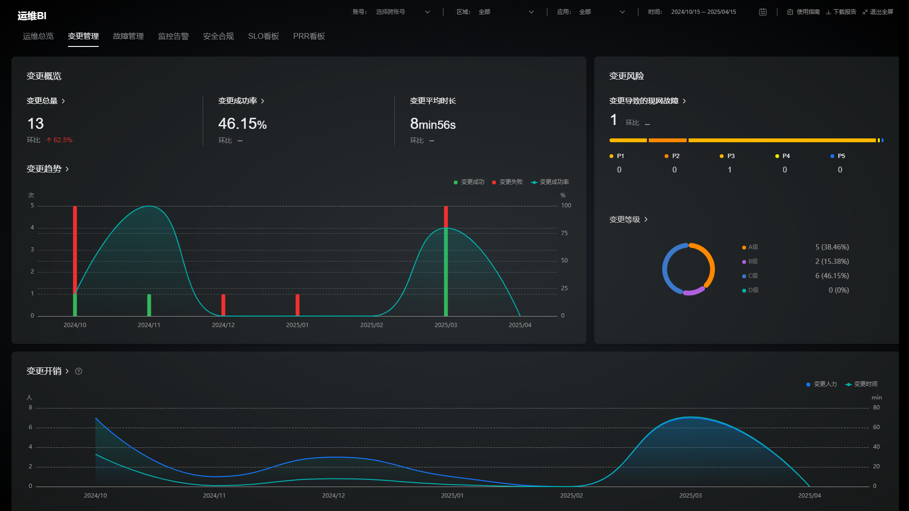Image resolution: width=909 pixels, height=511 pixels.
Task: Click the arrow next to 变更总量
Action: coord(63,101)
